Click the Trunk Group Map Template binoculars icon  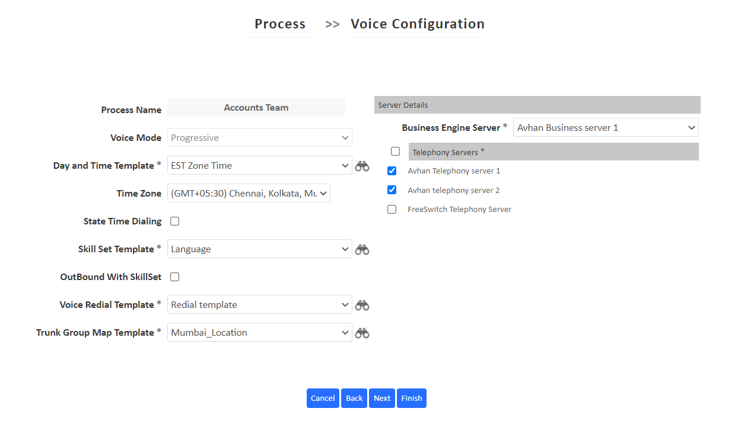coord(362,332)
